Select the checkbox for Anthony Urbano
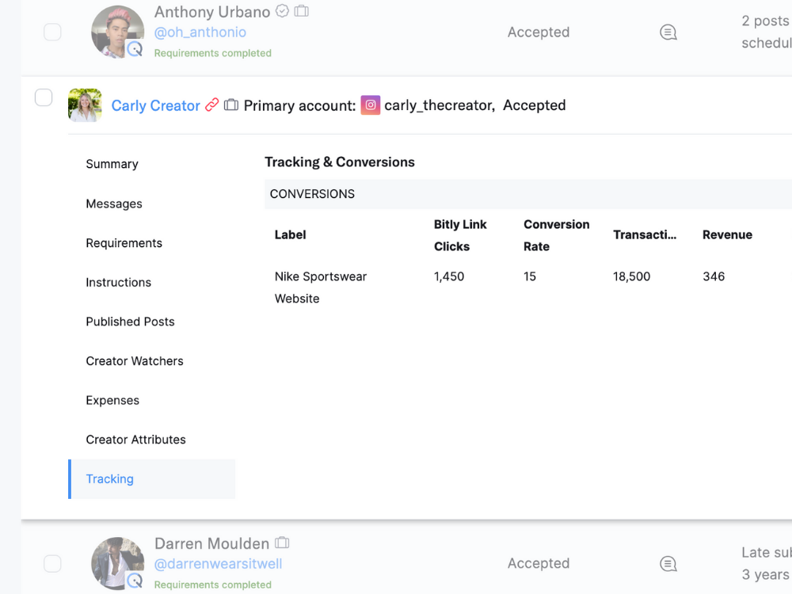This screenshot has height=594, width=792. tap(52, 32)
